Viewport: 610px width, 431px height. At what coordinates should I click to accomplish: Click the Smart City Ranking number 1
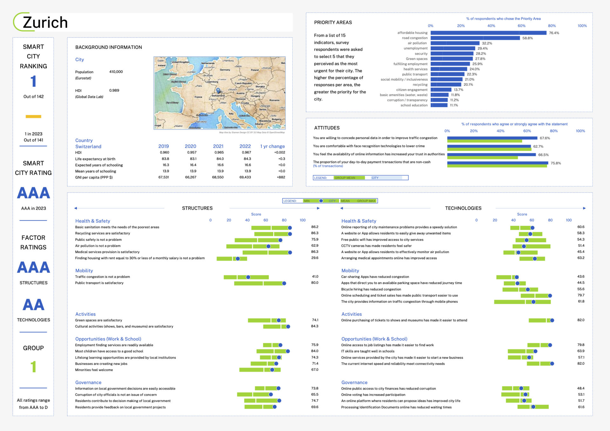(33, 81)
